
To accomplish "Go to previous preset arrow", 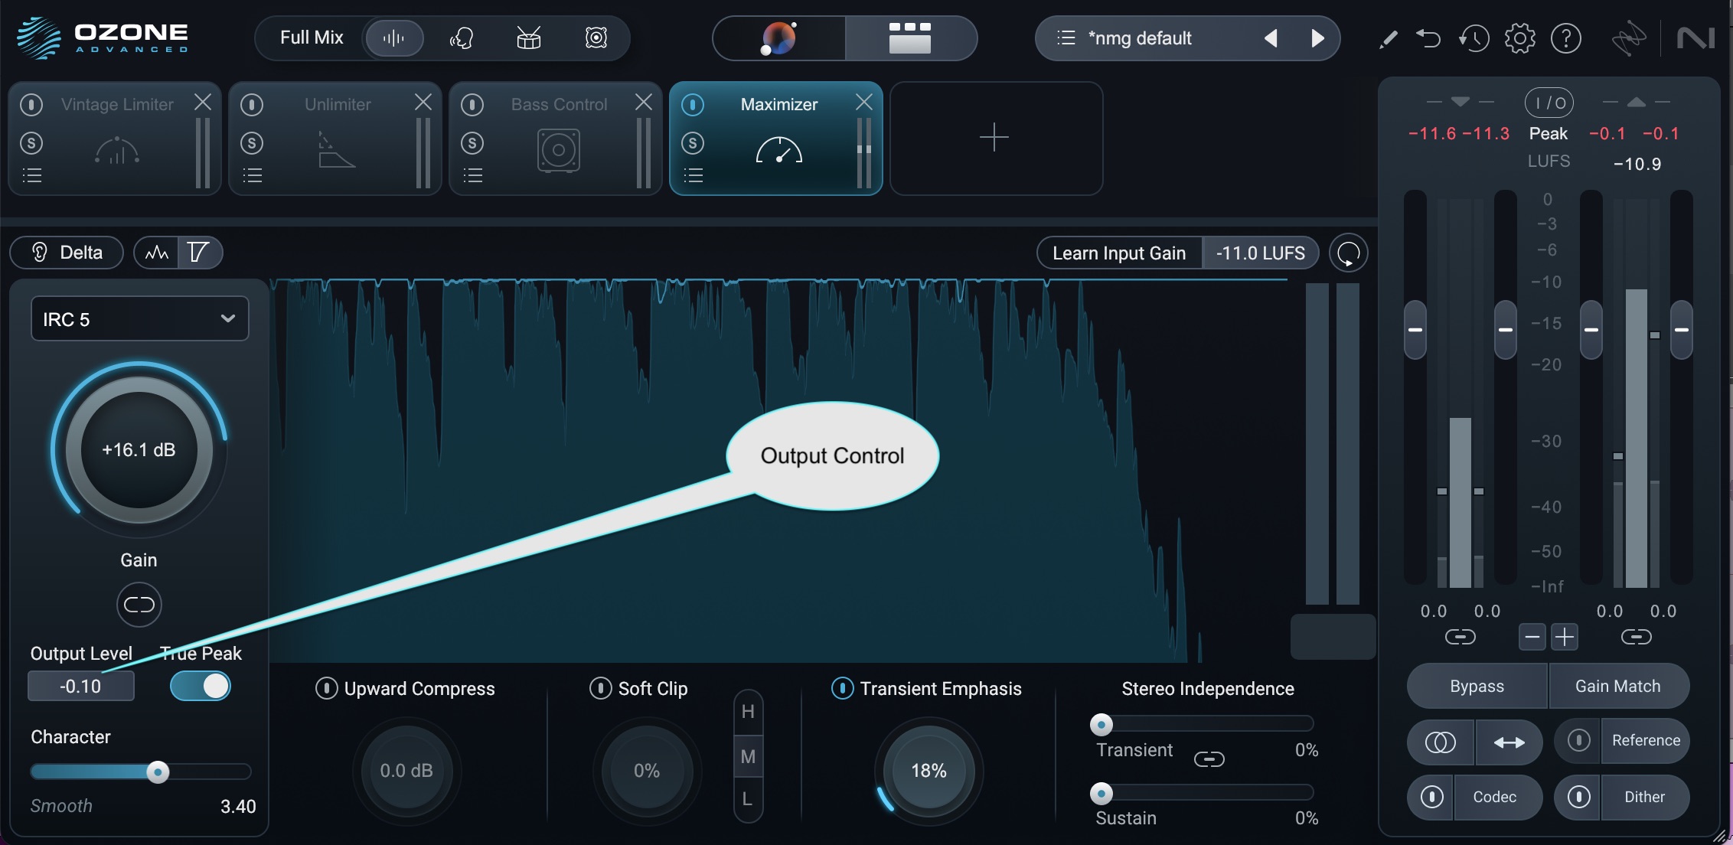I will pos(1271,38).
